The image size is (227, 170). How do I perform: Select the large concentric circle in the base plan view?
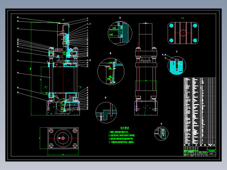coord(63,138)
